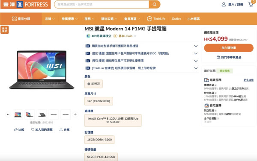This screenshot has width=257, height=161.
Task: Select second angled laptop thumbnail
Action: click(30, 114)
